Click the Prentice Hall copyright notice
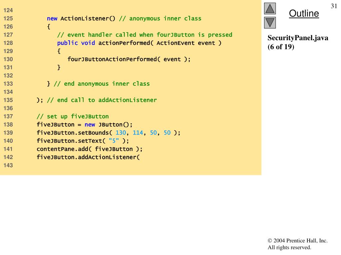This screenshot has height=255, width=341. point(297,241)
